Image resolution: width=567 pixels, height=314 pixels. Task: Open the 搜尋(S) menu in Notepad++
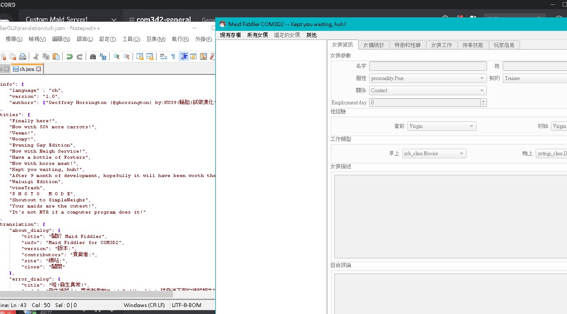pos(14,39)
